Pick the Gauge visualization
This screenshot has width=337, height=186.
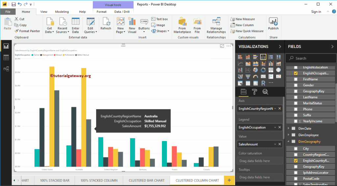coord(255,76)
